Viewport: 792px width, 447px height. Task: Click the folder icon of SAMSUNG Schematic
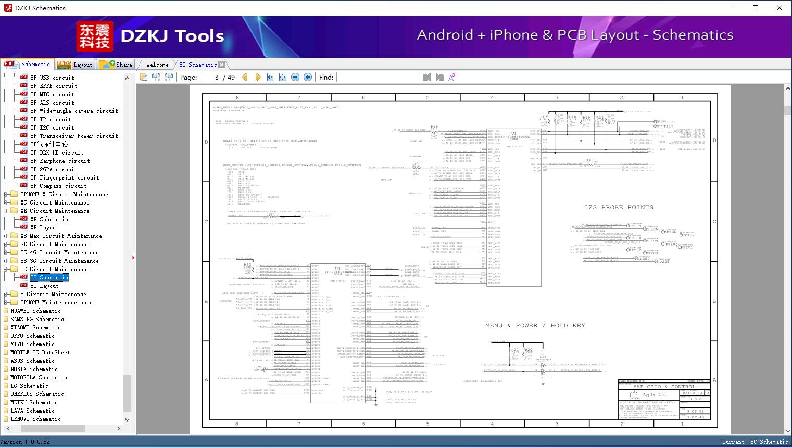(5, 319)
